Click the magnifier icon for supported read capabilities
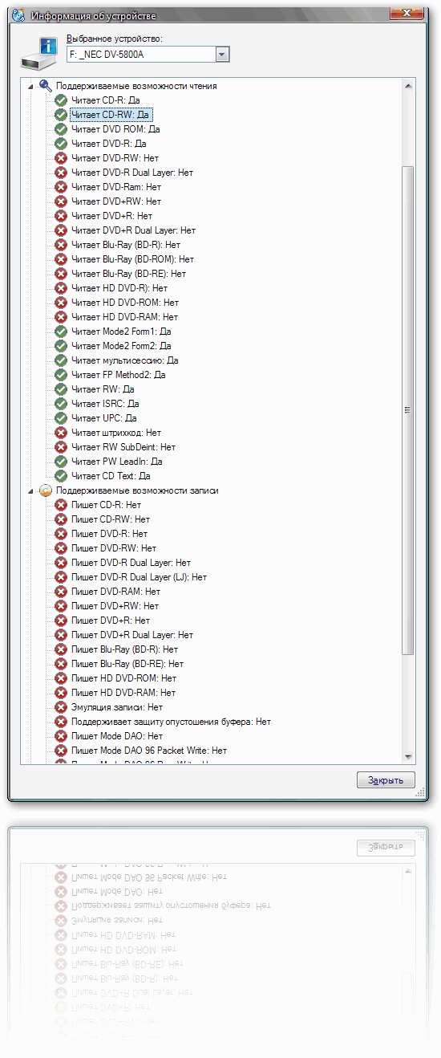441x1058 pixels. 46,86
